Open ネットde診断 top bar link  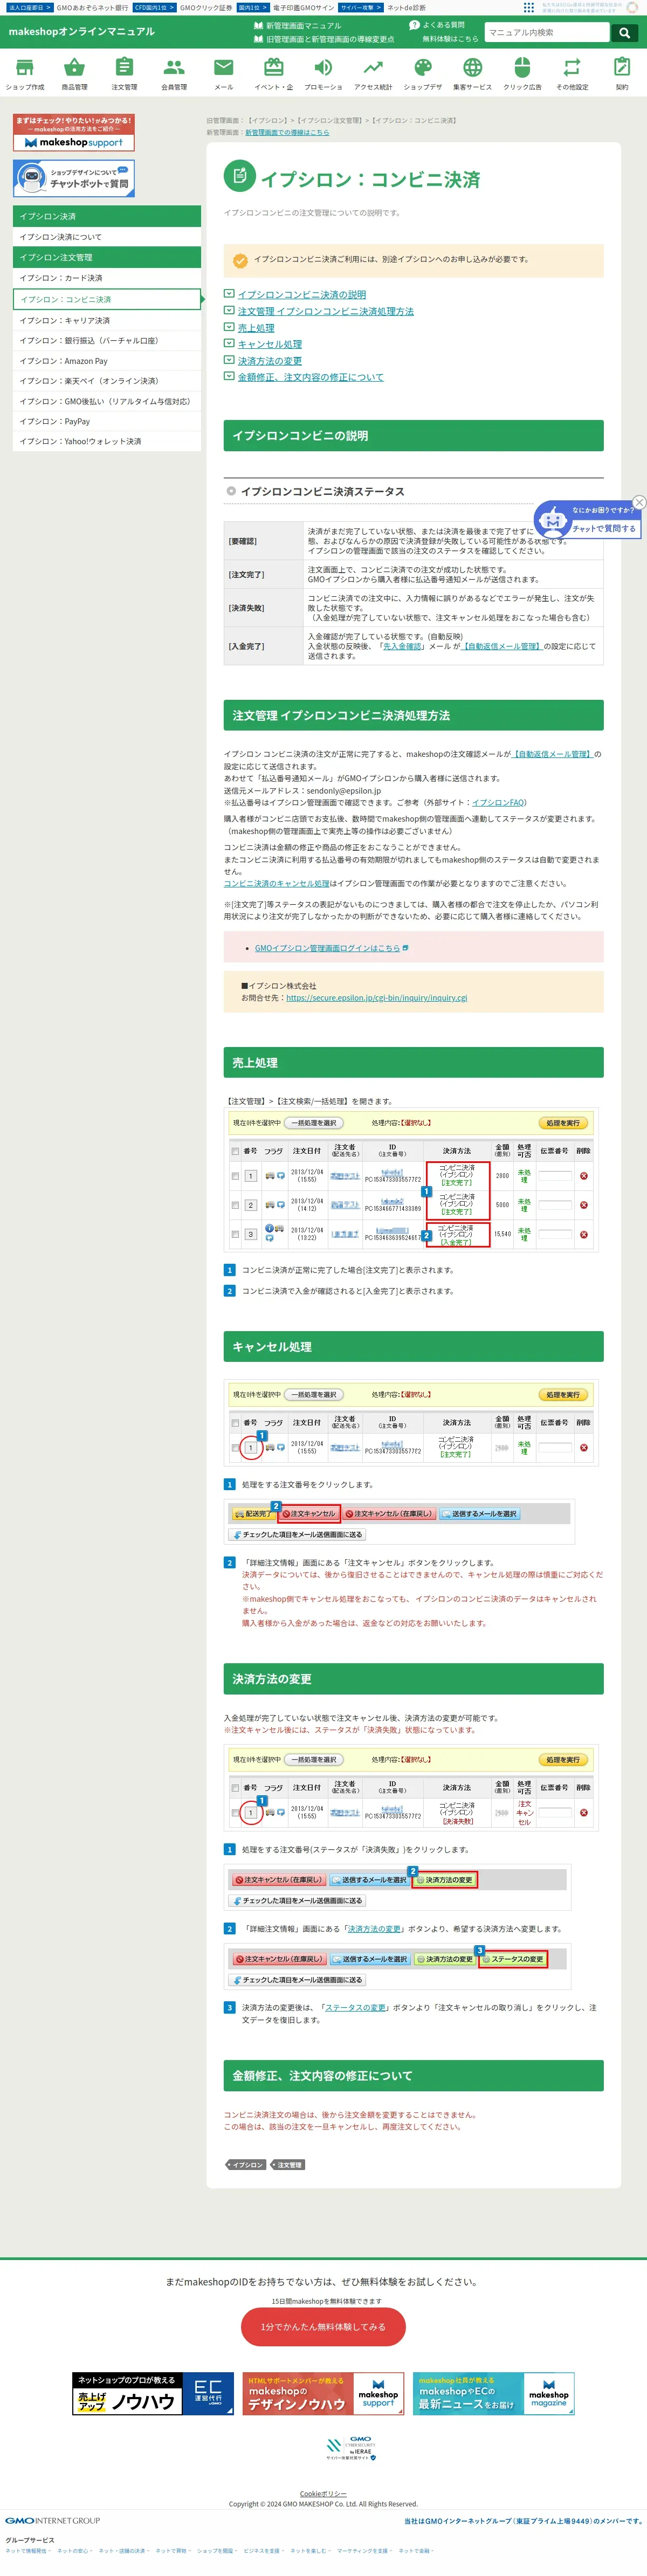coord(406,7)
